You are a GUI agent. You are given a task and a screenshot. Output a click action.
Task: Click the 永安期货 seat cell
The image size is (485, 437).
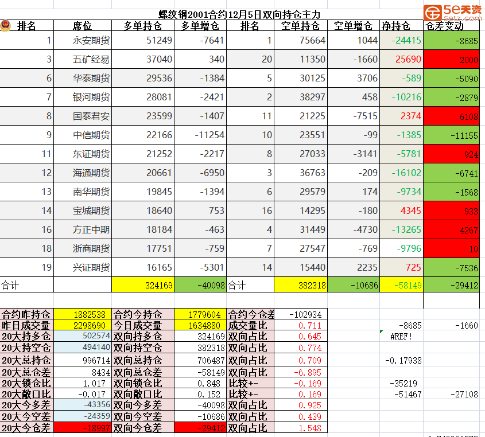83,41
